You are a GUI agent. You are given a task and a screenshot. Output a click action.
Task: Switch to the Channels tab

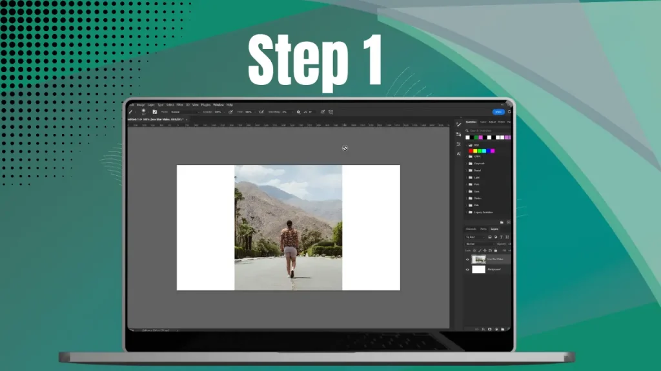[x=471, y=229]
